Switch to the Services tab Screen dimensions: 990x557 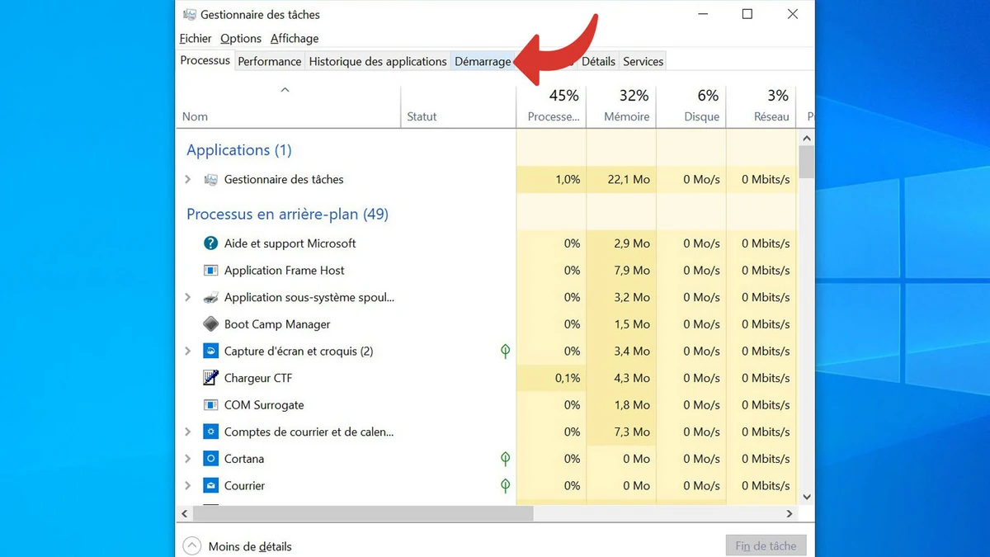pos(643,61)
